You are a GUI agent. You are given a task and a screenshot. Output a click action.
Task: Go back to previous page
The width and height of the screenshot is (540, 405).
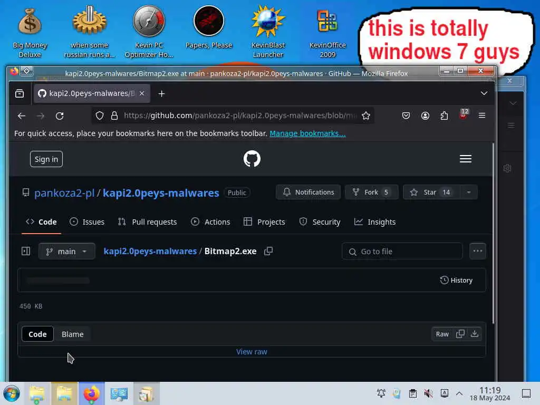coord(22,115)
